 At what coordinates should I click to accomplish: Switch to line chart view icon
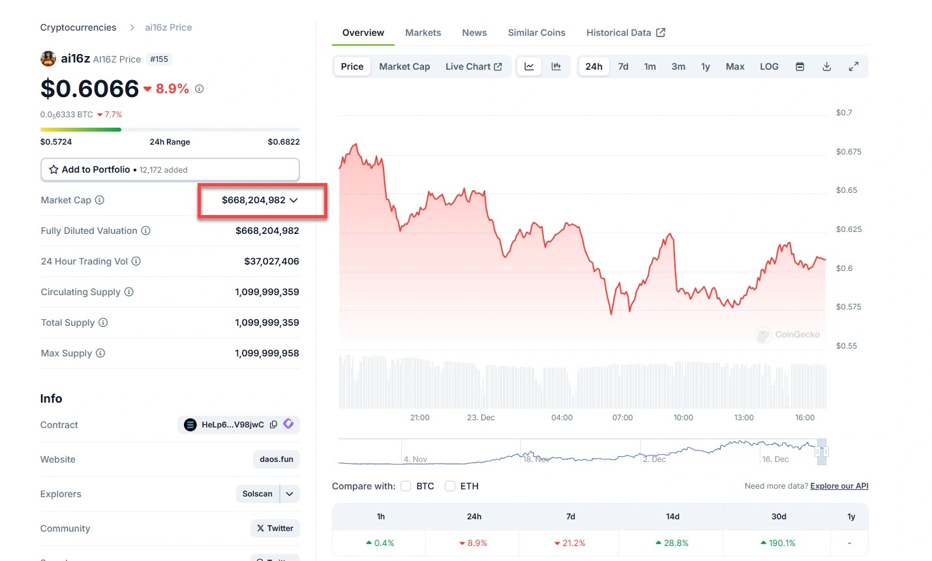point(529,66)
